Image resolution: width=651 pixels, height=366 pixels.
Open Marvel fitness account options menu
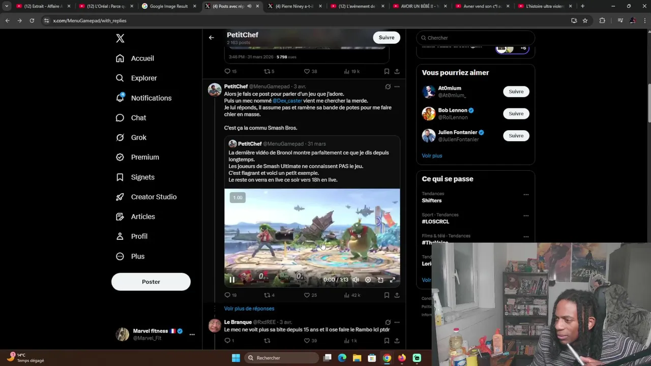pos(192,334)
